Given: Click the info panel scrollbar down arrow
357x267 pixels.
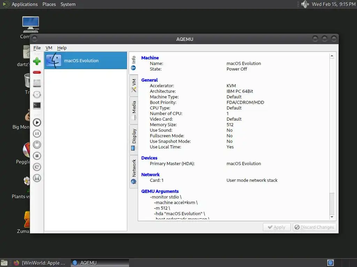Looking at the screenshot, I should coord(332,217).
